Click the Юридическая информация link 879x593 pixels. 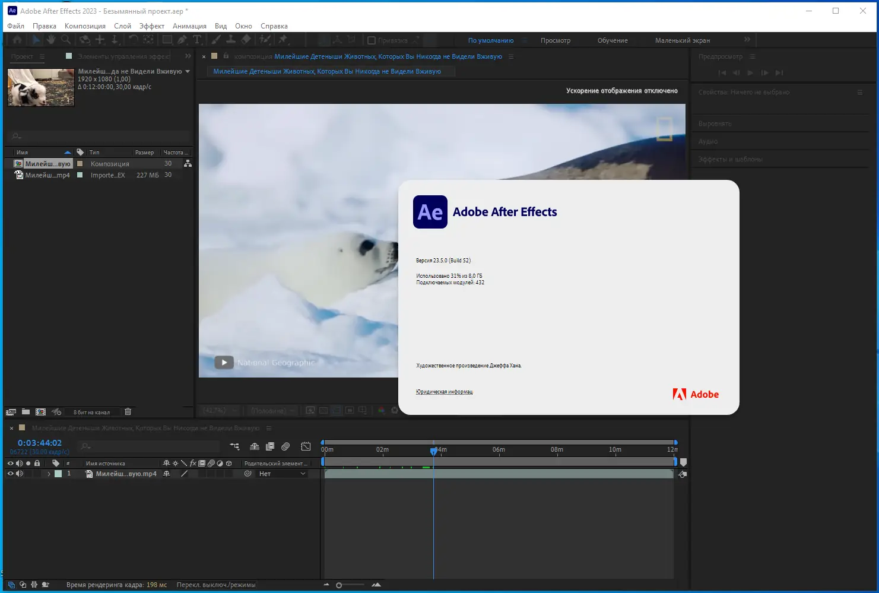tap(444, 392)
